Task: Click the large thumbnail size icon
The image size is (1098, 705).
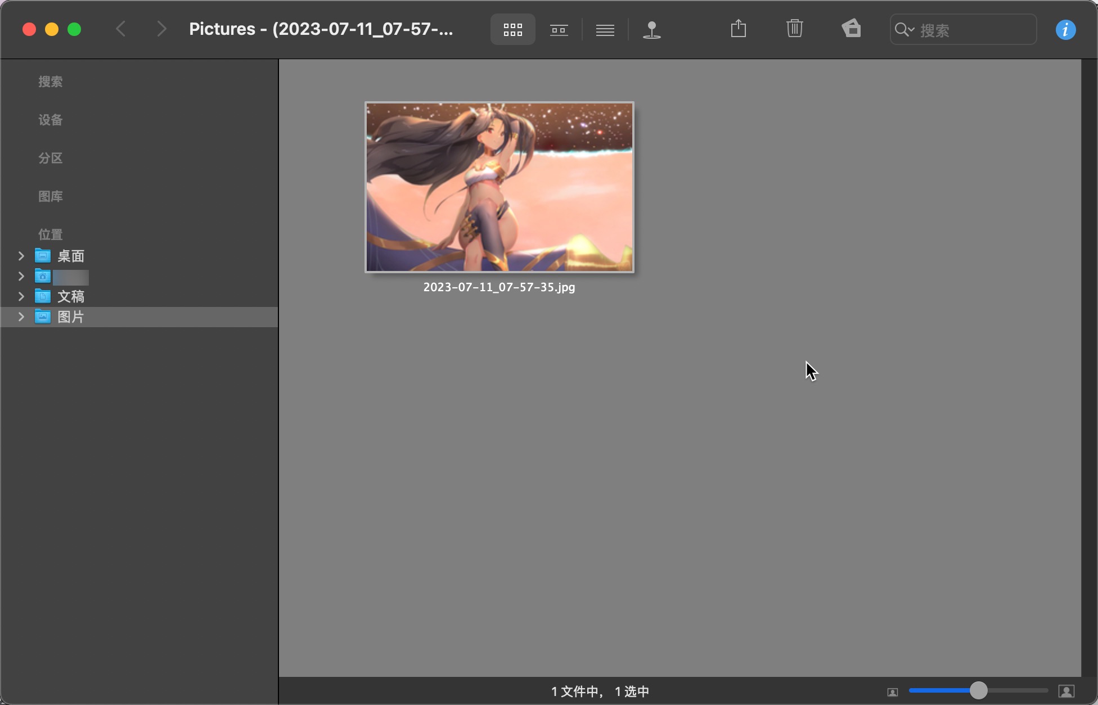Action: (1066, 691)
